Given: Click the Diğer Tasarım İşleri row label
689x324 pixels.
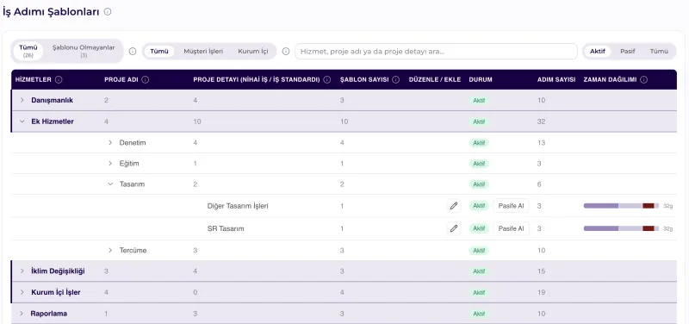Looking at the screenshot, I should tap(238, 206).
